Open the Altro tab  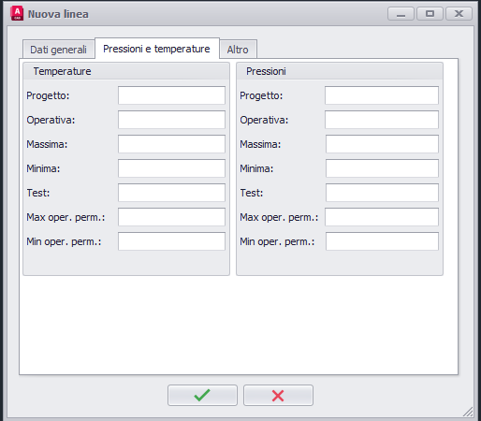coord(238,50)
